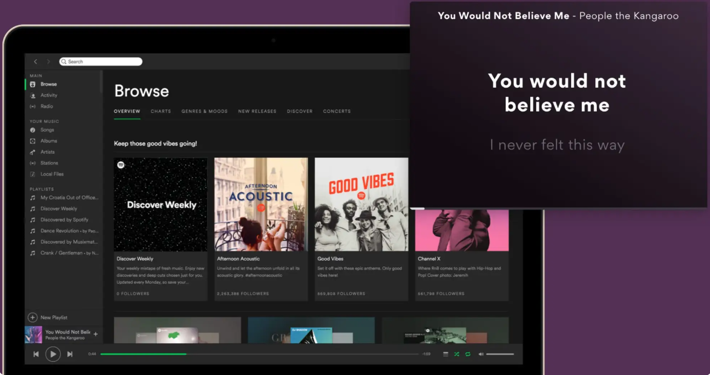
Task: Skip to the next track
Action: pos(70,354)
